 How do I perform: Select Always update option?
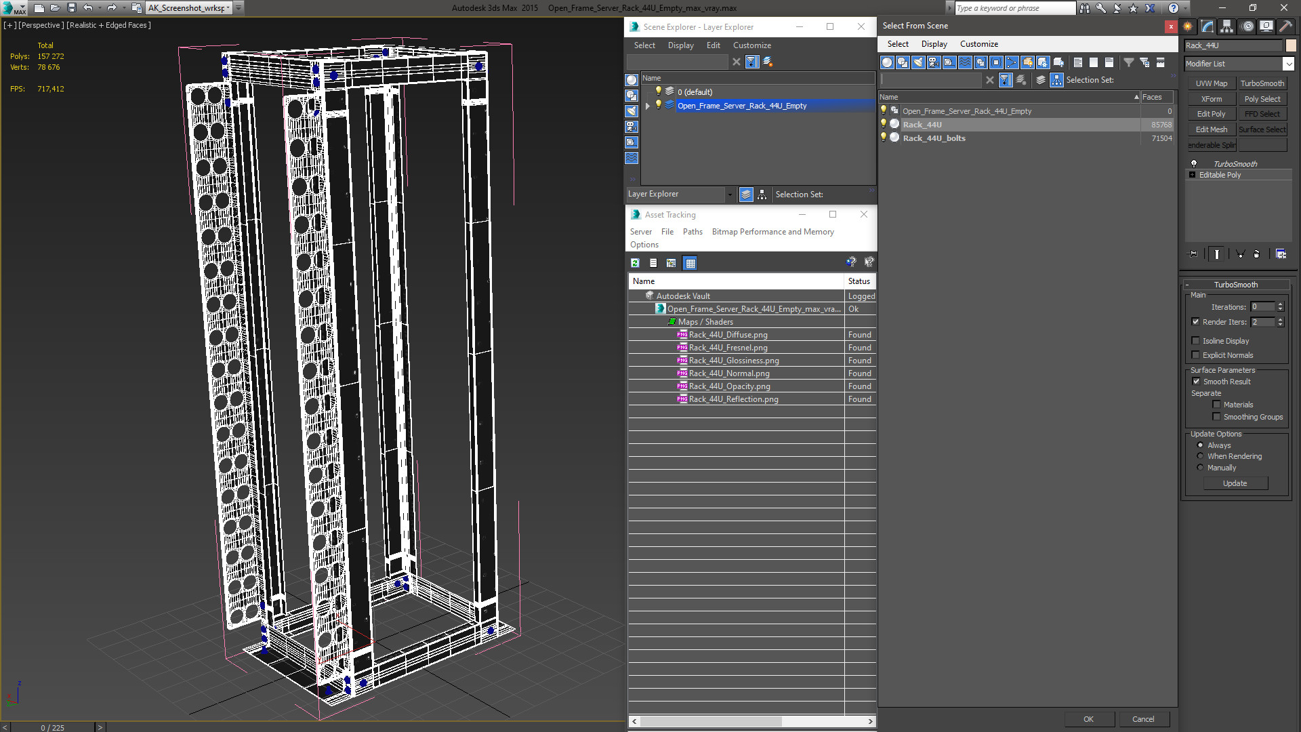point(1200,445)
